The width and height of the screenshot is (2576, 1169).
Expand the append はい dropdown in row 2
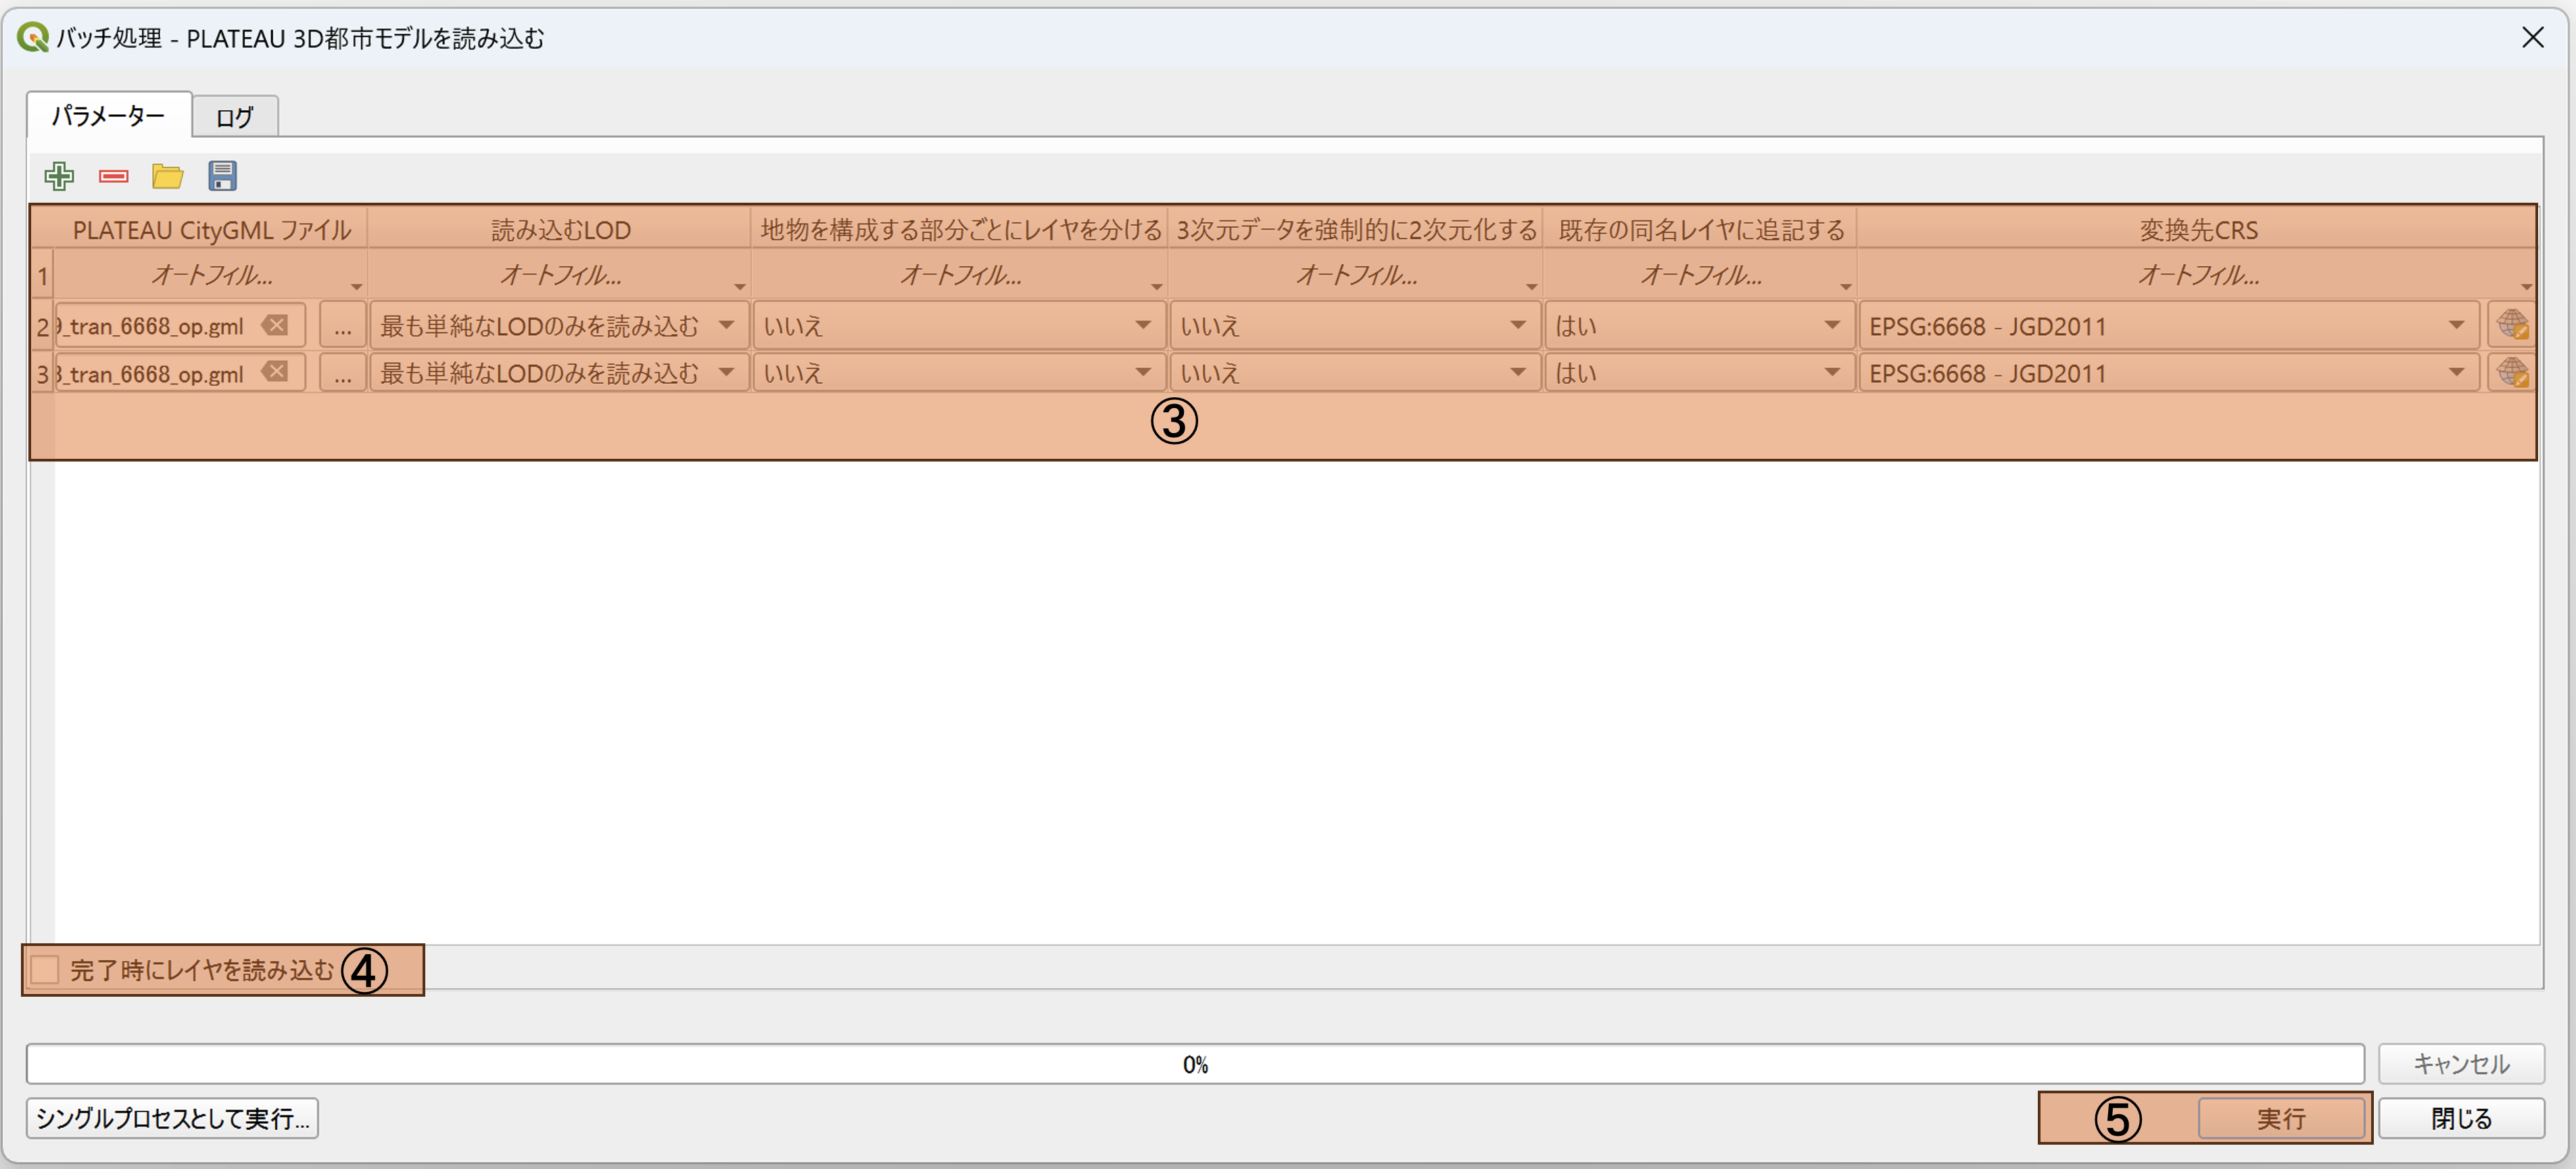click(x=1700, y=326)
